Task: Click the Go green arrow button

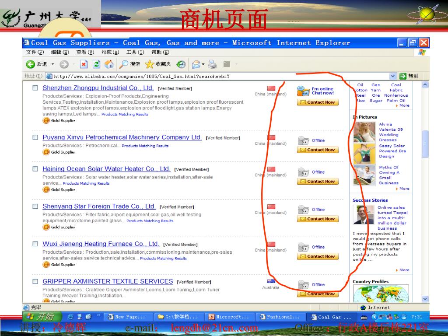Action: [x=403, y=76]
